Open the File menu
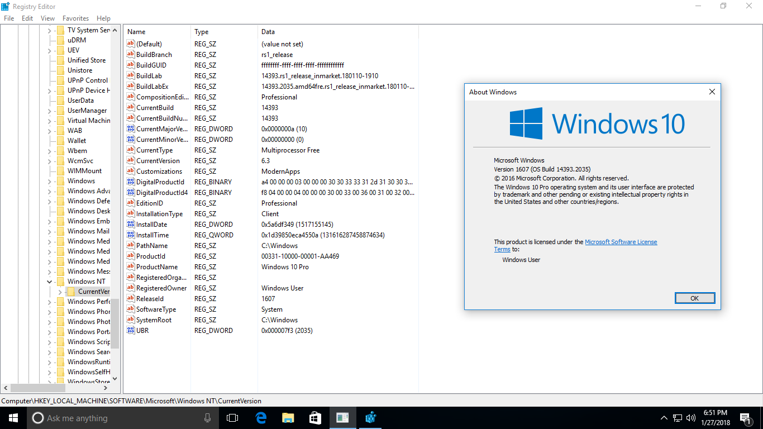 coord(9,18)
